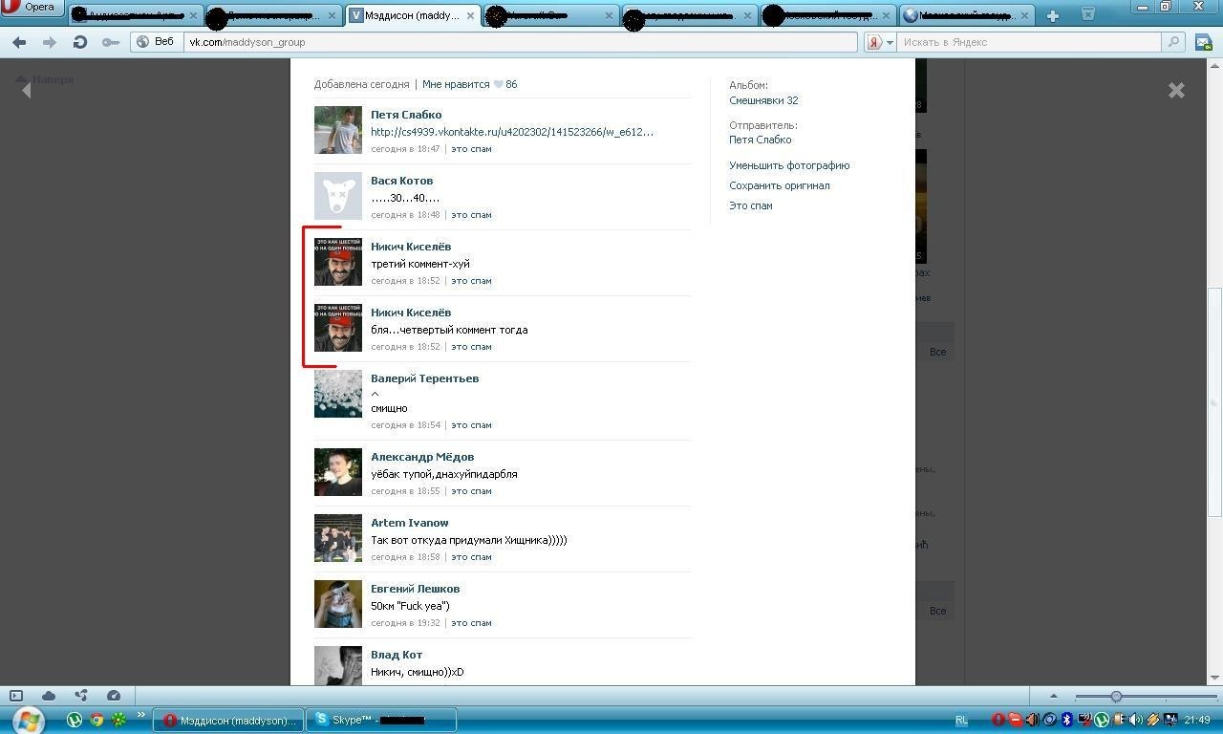Click the browser Back arrow button
1223x734 pixels.
click(x=19, y=42)
